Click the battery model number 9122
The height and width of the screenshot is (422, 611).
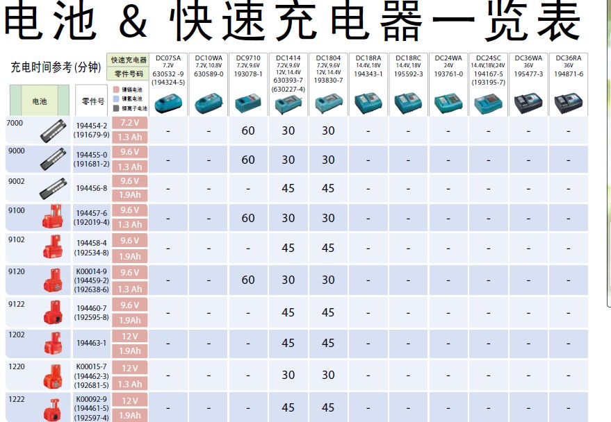pos(17,304)
